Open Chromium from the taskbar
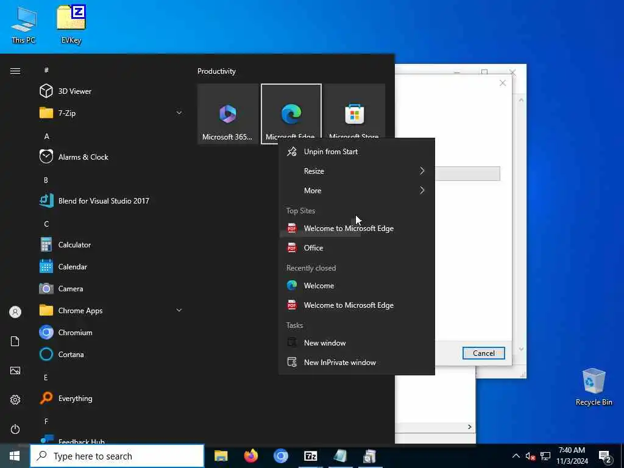 (x=280, y=456)
